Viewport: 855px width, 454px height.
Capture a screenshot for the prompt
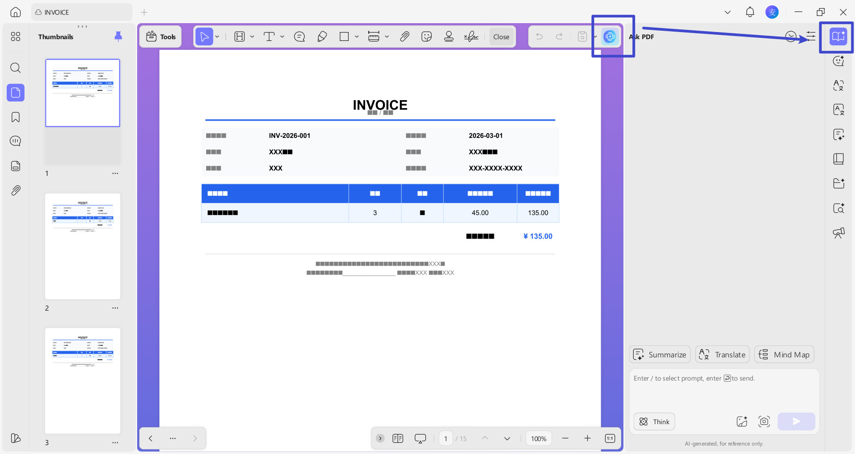[764, 422]
